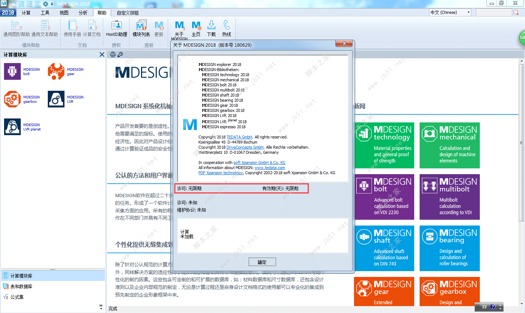Select 计算模块库 in bottom navigation

pos(53,276)
